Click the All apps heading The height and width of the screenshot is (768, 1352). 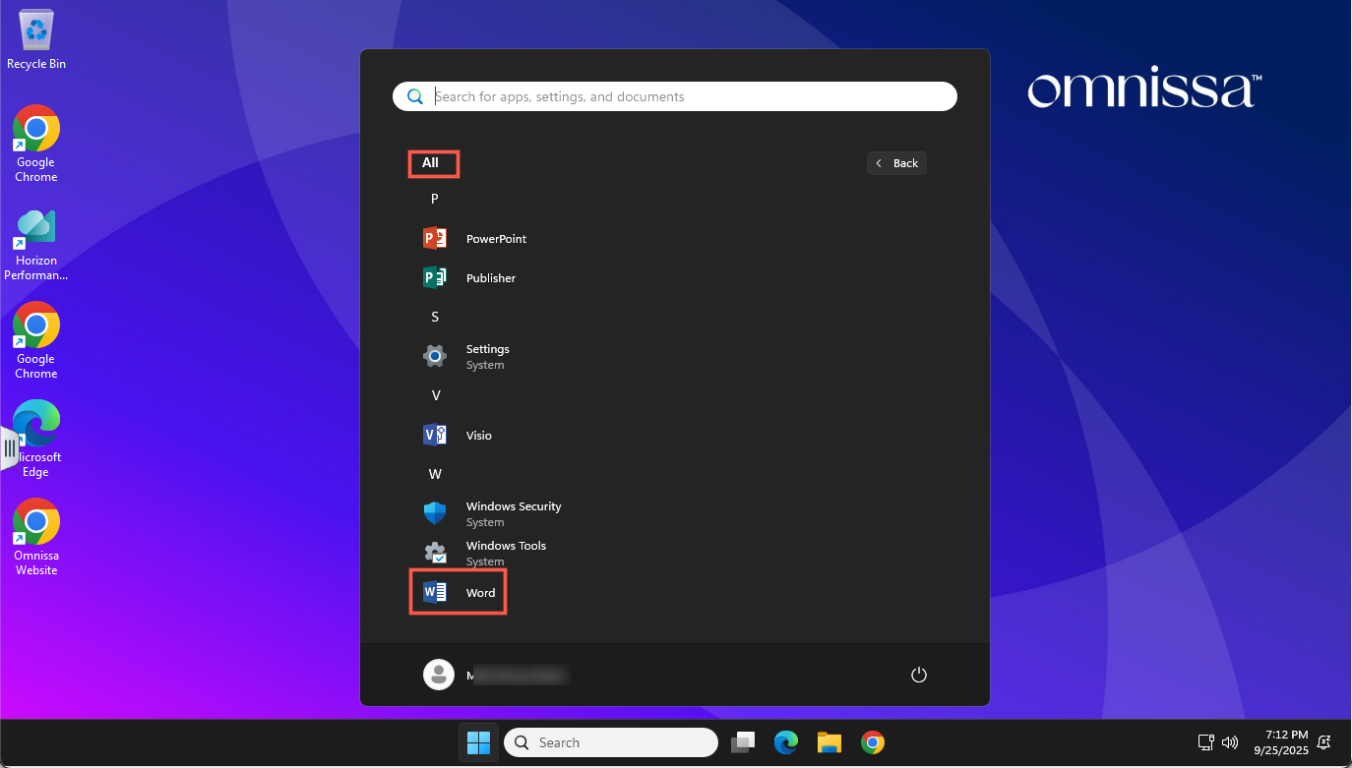pos(431,163)
